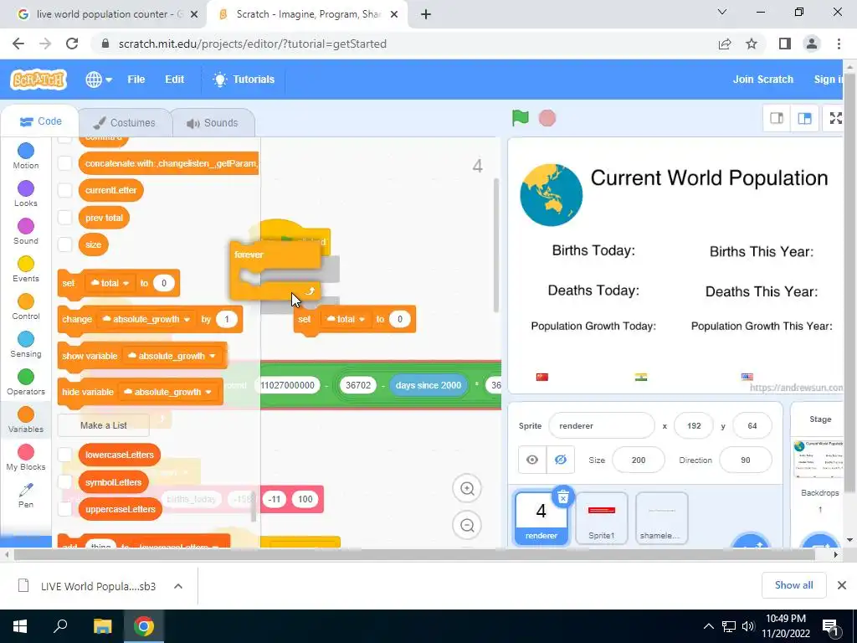Open the Motion blocks category
This screenshot has height=643, width=857.
[26, 156]
